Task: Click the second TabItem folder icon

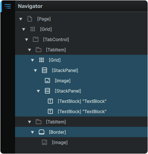Action: [39, 122]
